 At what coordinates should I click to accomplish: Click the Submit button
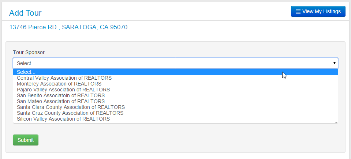26,140
